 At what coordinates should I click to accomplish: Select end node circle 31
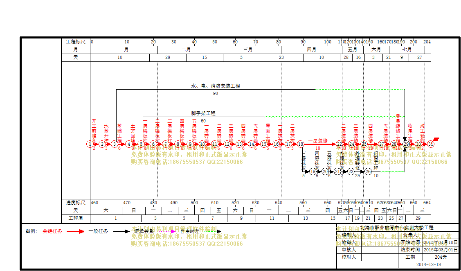point(430,144)
